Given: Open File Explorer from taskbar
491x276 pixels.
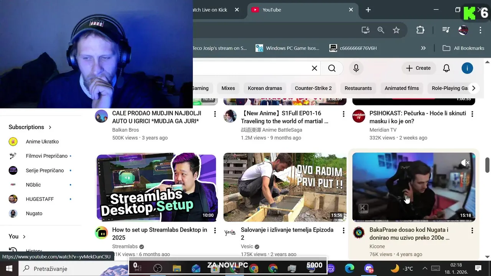Looking at the screenshot, I should [x=176, y=268].
